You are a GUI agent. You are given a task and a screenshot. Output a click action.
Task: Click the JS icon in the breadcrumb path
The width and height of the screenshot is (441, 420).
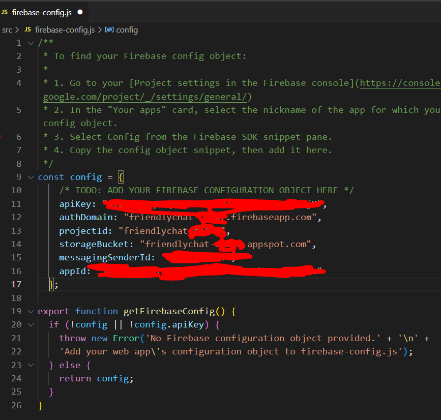coord(27,29)
